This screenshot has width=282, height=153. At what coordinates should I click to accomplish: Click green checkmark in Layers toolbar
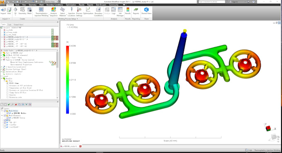[x=9, y=104]
